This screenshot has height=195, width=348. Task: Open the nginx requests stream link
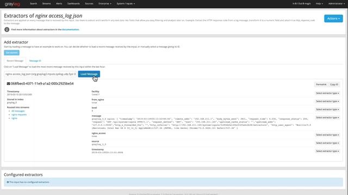click(x=19, y=114)
